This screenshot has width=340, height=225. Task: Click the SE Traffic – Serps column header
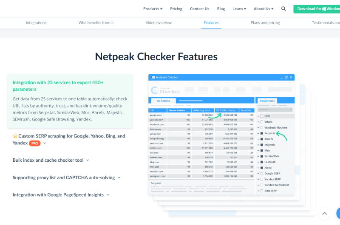point(227,110)
